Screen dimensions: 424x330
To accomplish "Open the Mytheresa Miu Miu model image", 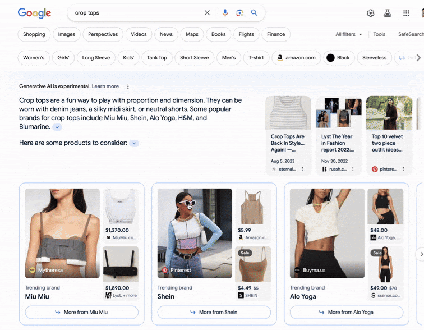I will 62,233.
